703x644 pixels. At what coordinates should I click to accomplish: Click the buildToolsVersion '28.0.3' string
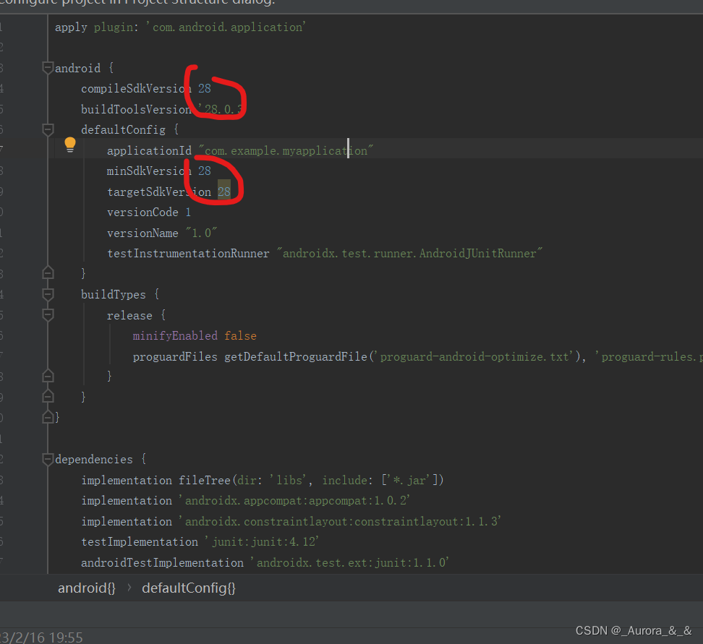pos(217,108)
